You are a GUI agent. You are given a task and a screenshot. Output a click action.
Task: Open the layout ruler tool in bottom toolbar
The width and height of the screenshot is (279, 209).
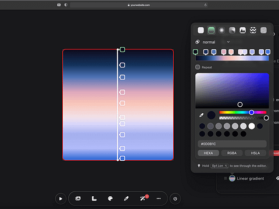pos(94,199)
